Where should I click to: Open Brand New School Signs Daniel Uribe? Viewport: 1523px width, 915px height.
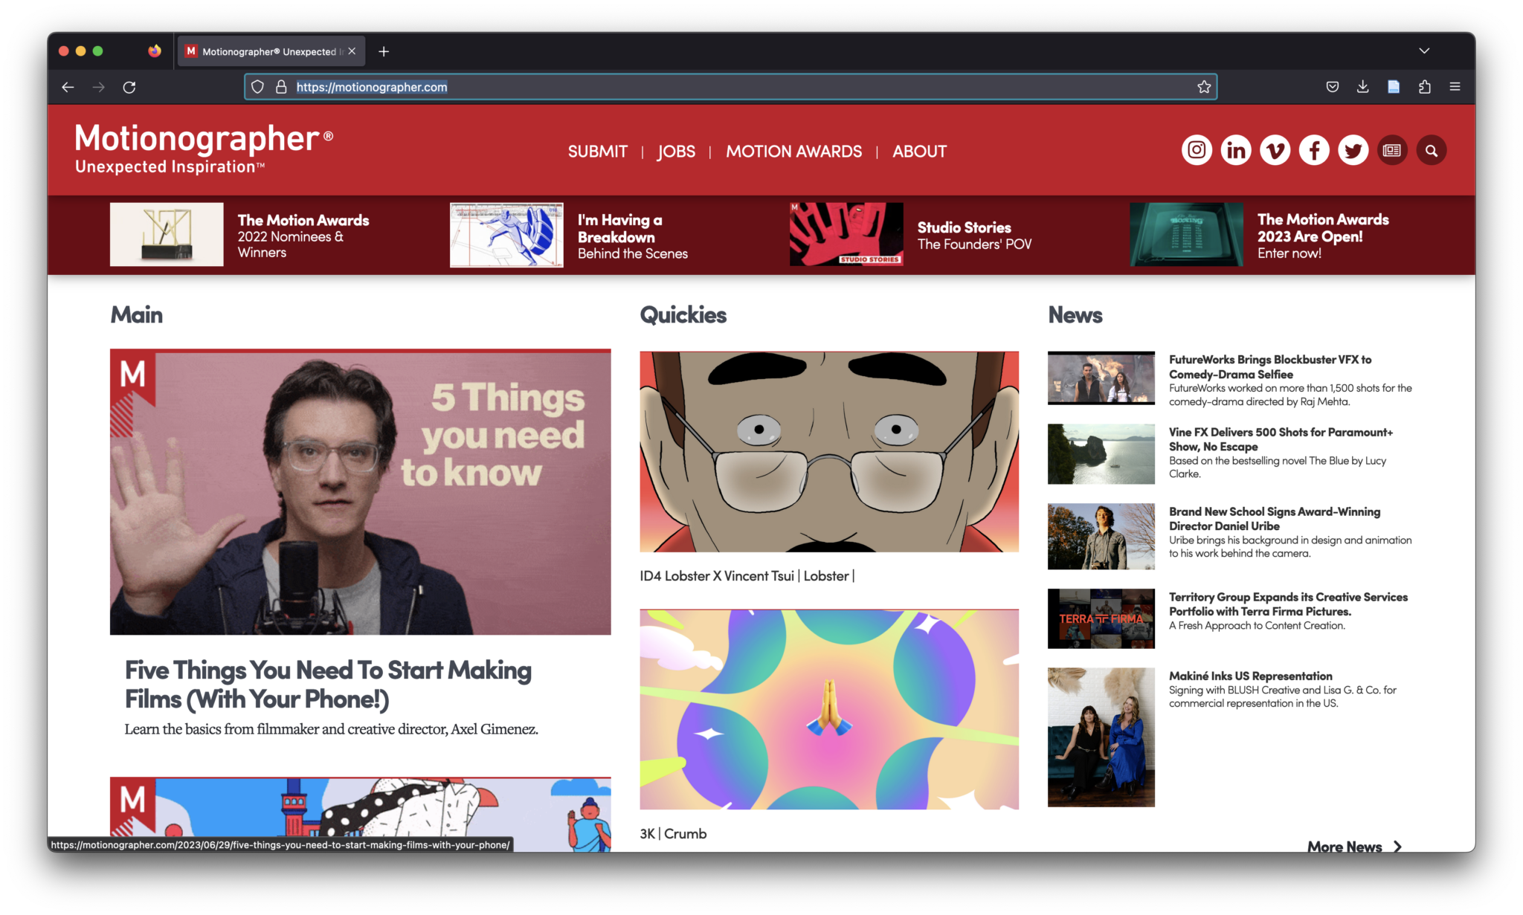pyautogui.click(x=1275, y=518)
